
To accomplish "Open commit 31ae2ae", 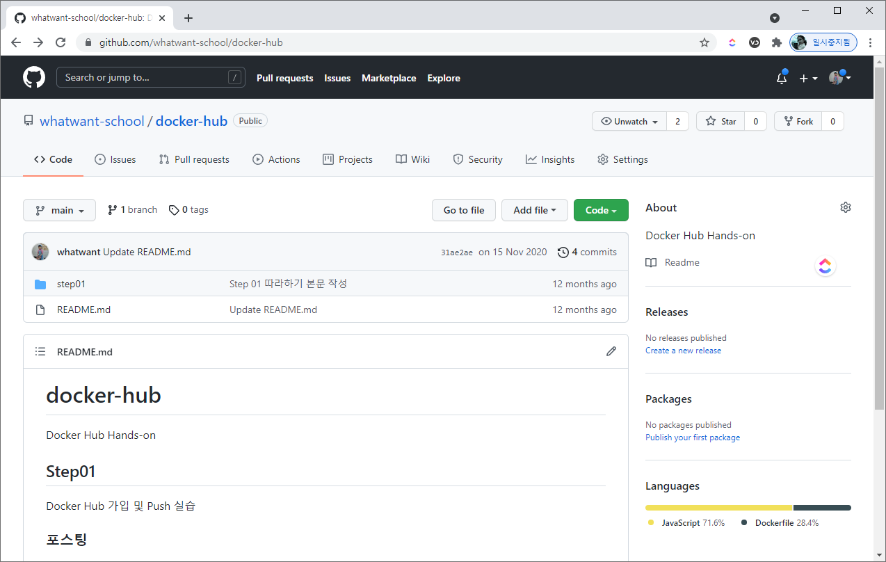I will pyautogui.click(x=457, y=252).
